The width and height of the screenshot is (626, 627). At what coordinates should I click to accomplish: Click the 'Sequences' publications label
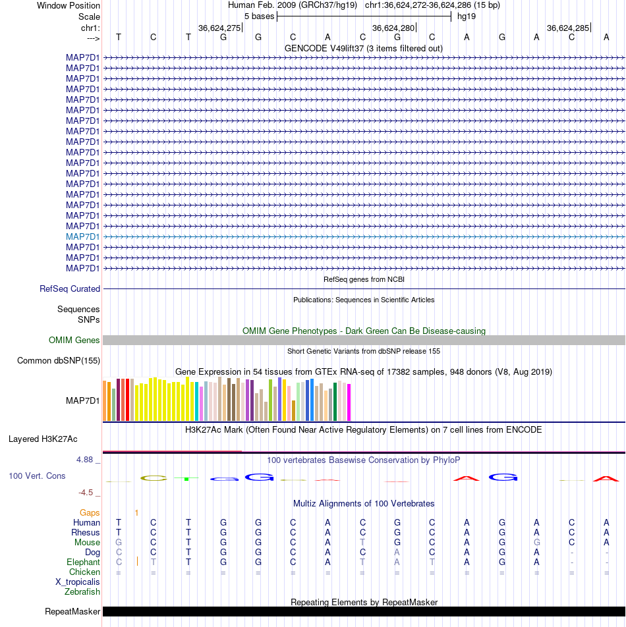click(x=78, y=309)
